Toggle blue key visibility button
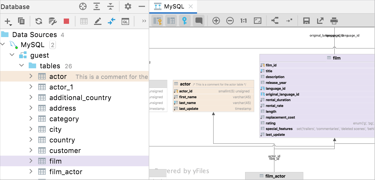This screenshot has width=375, height=180. 185,20
